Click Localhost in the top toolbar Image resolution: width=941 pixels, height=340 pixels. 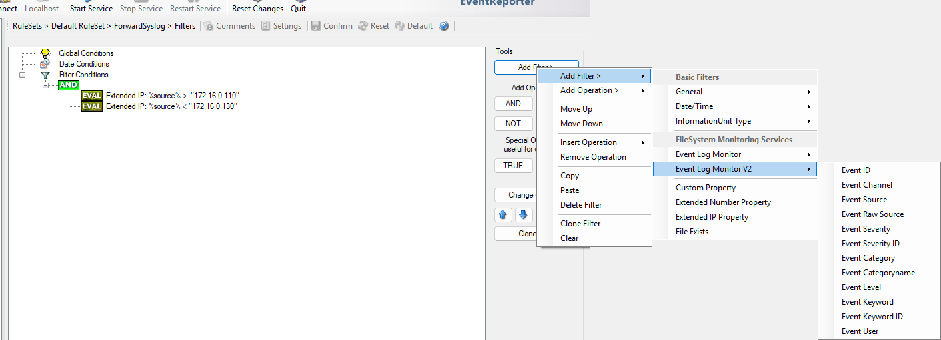pos(42,9)
